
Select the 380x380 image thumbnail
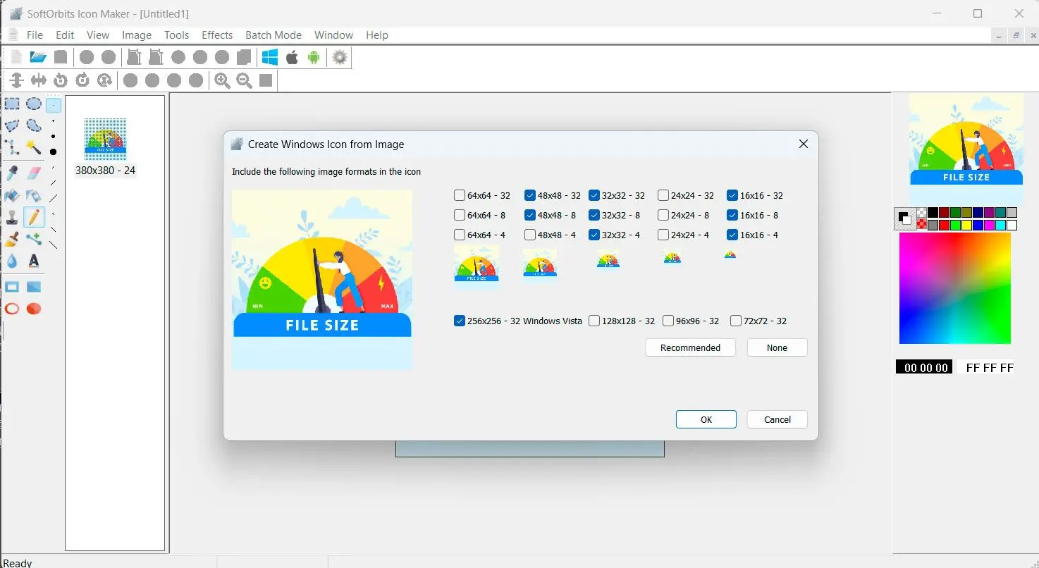pos(105,139)
